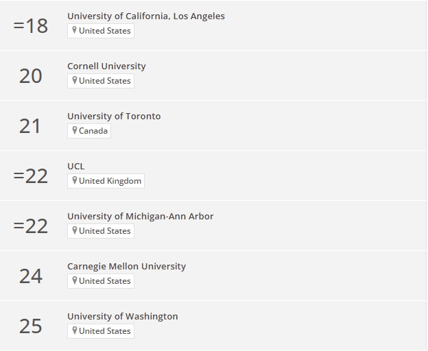Select the University of Toronto title
Image resolution: width=428 pixels, height=351 pixels.
pos(114,116)
